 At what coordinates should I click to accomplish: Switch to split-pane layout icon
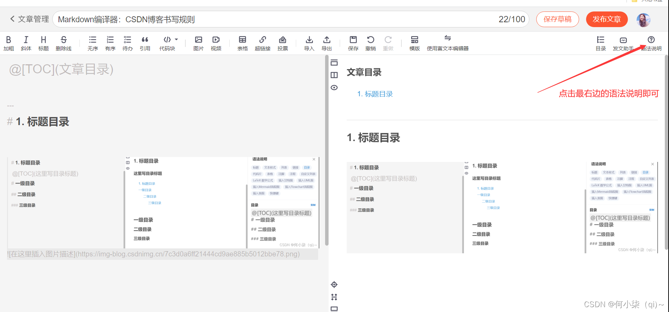coord(334,75)
